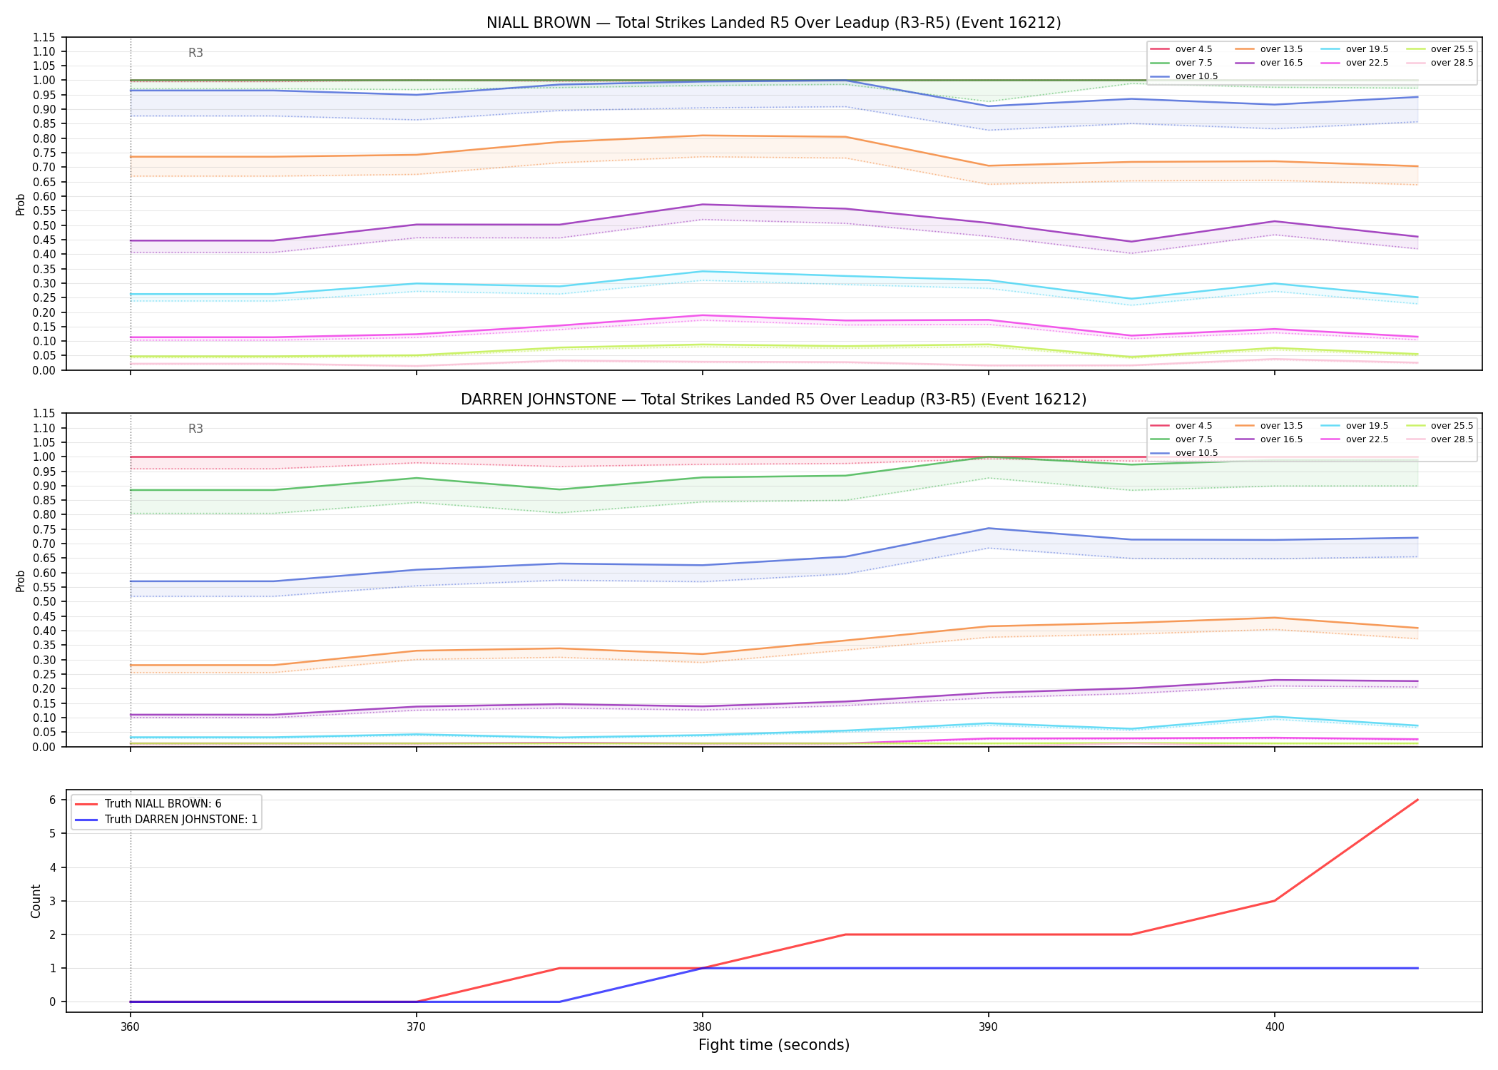The width and height of the screenshot is (1498, 1070).
Task: Click the R3 marker in Darren Johnstone chart
Action: click(x=195, y=429)
